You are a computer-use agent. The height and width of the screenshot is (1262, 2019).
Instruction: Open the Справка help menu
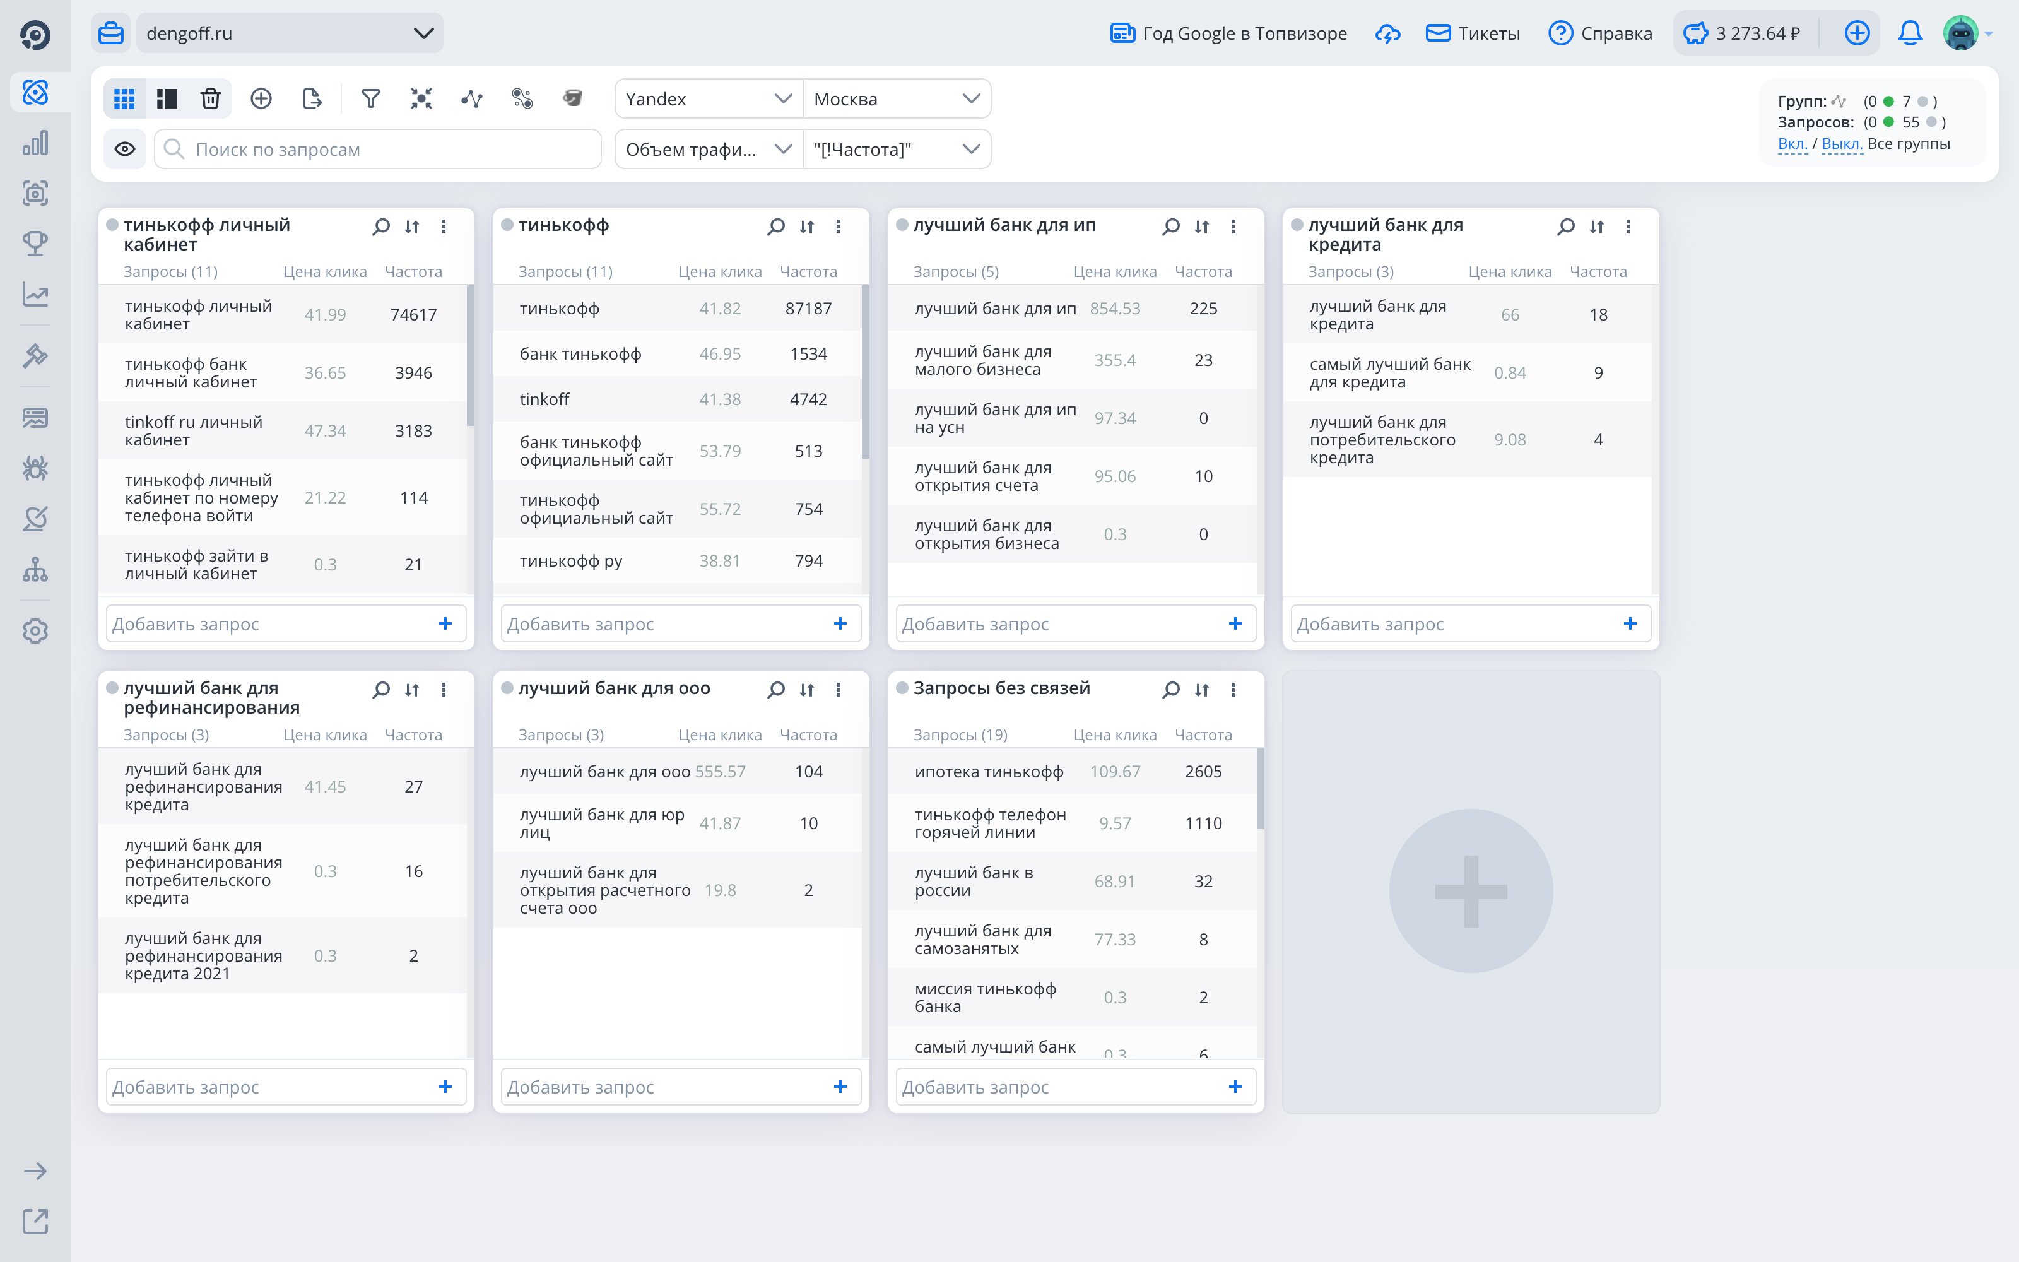pos(1599,33)
